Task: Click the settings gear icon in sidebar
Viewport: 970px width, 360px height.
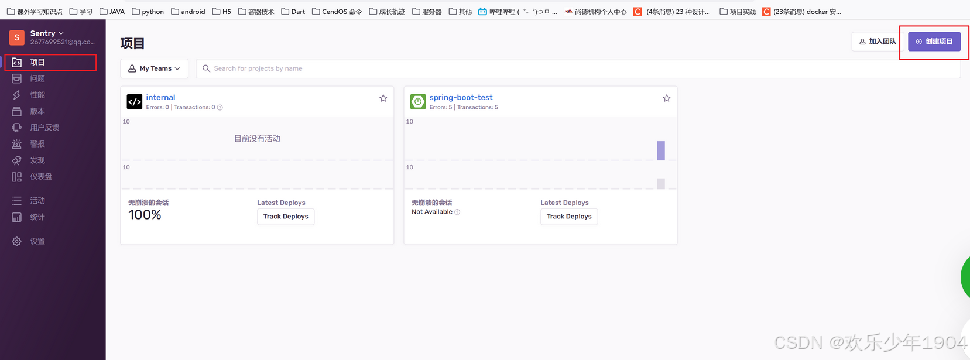Action: [x=17, y=241]
